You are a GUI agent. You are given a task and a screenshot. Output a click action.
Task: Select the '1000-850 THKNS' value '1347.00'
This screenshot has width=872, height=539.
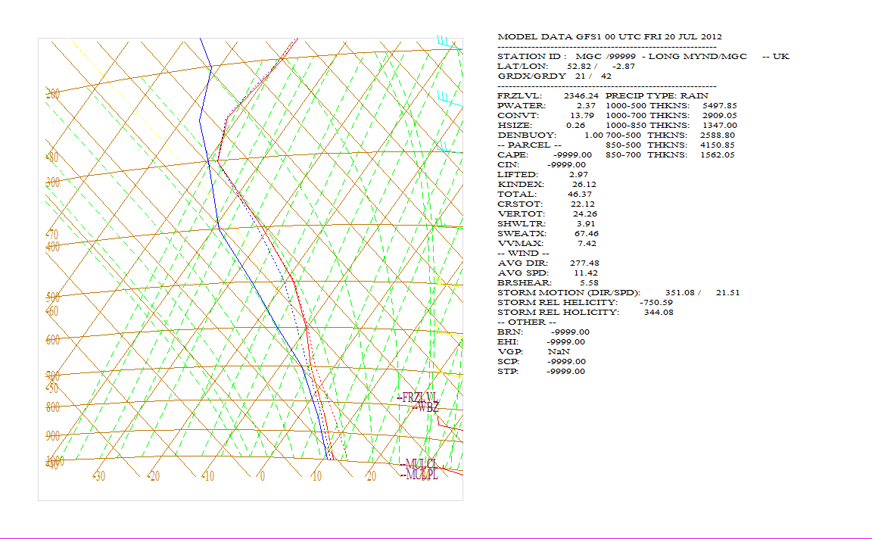coord(720,125)
